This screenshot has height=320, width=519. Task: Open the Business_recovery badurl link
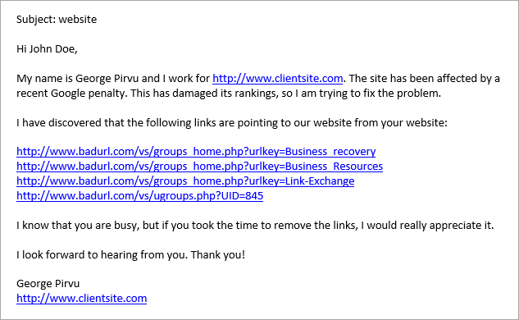196,152
